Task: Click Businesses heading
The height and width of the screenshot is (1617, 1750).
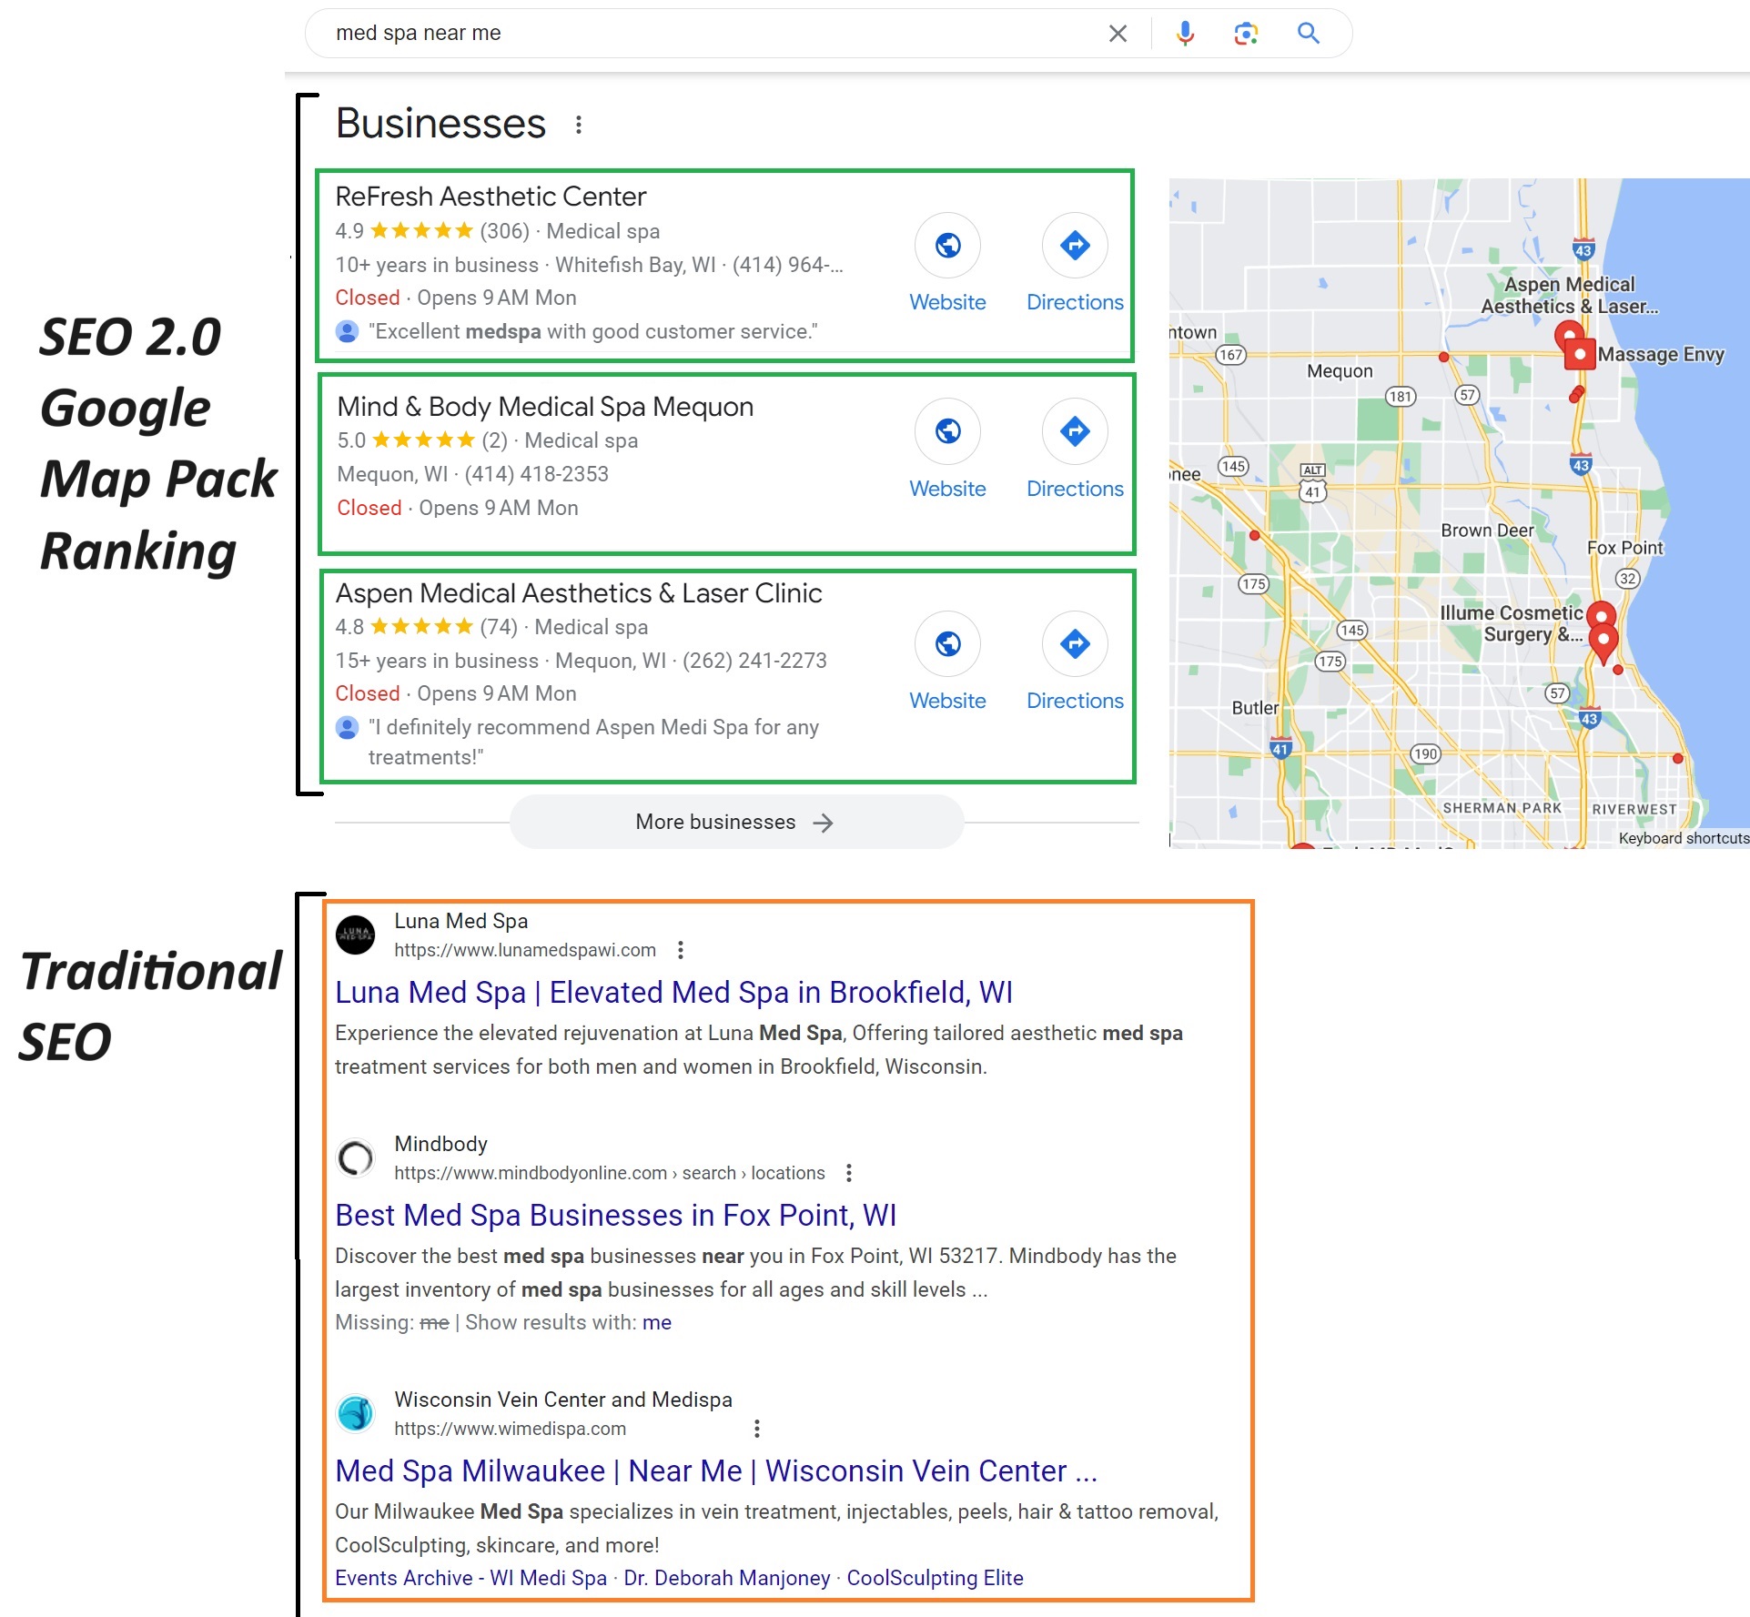Action: coord(440,124)
